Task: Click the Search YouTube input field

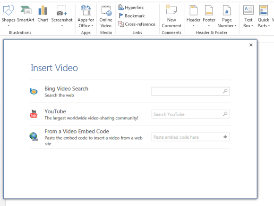Action: 191,114
